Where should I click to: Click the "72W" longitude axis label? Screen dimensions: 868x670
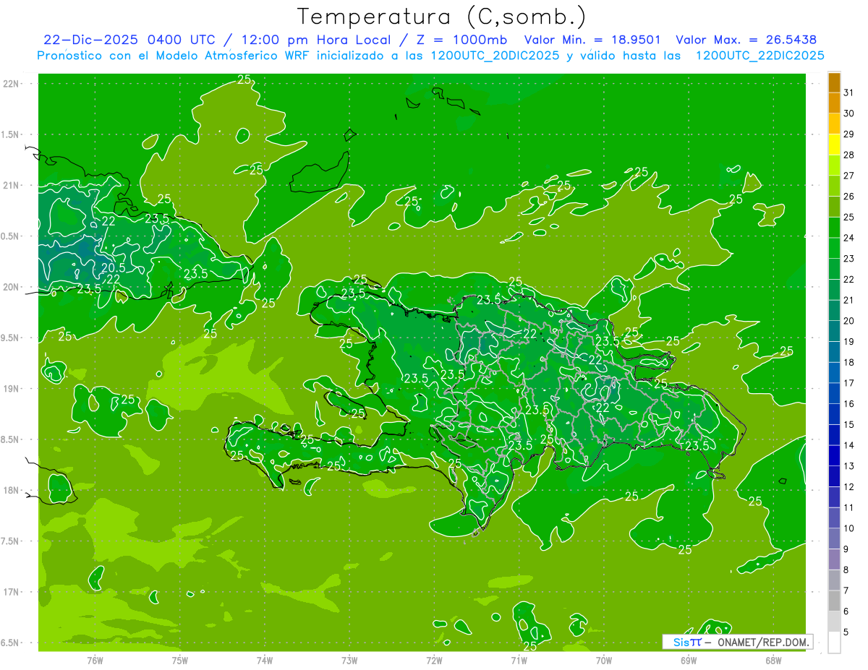click(x=435, y=661)
